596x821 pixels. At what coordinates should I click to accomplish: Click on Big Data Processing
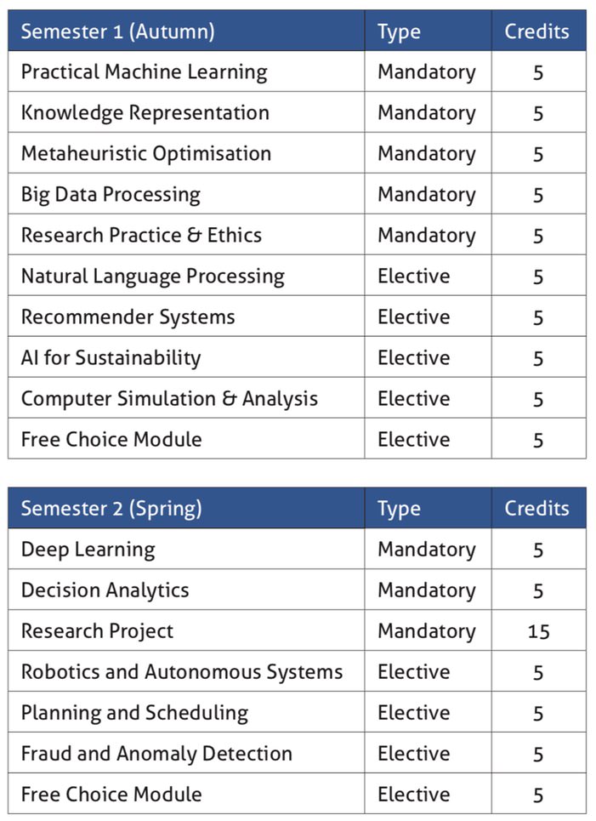[x=111, y=195]
